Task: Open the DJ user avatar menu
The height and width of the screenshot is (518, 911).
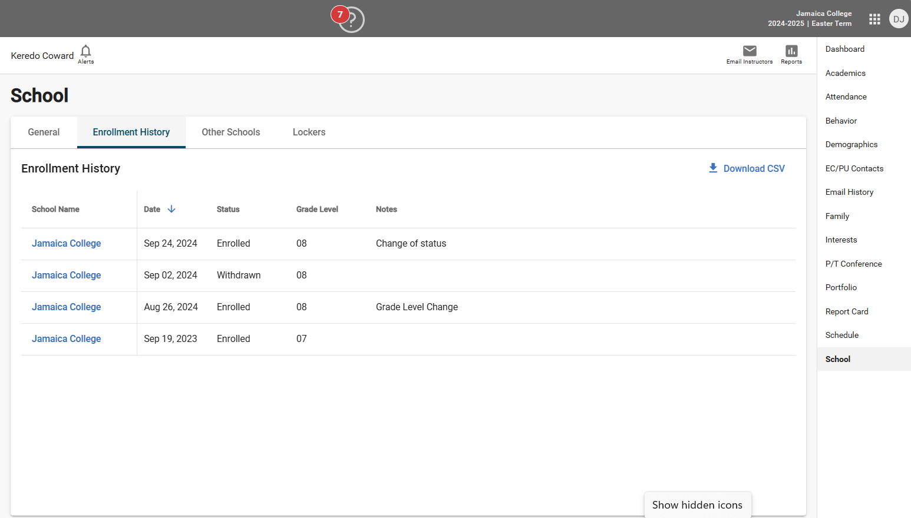Action: pyautogui.click(x=899, y=19)
